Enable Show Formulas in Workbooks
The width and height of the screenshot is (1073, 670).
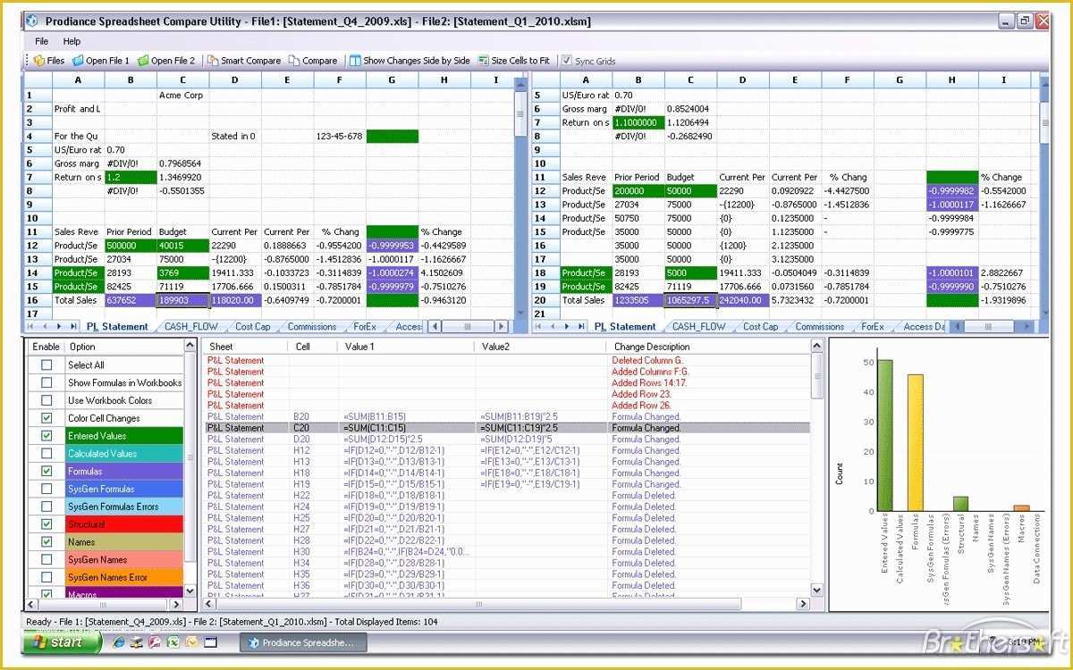(46, 382)
